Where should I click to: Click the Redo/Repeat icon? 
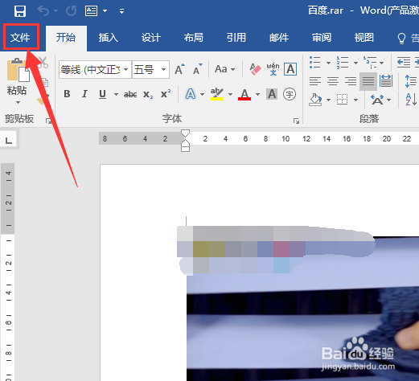[71, 11]
